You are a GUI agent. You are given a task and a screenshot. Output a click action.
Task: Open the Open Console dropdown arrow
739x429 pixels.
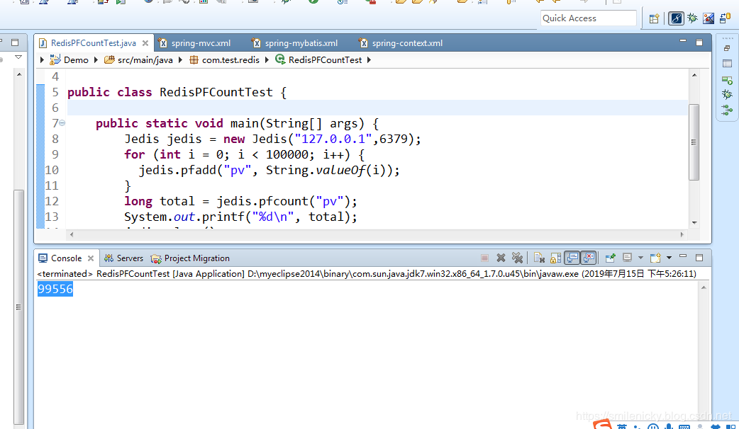click(x=669, y=258)
